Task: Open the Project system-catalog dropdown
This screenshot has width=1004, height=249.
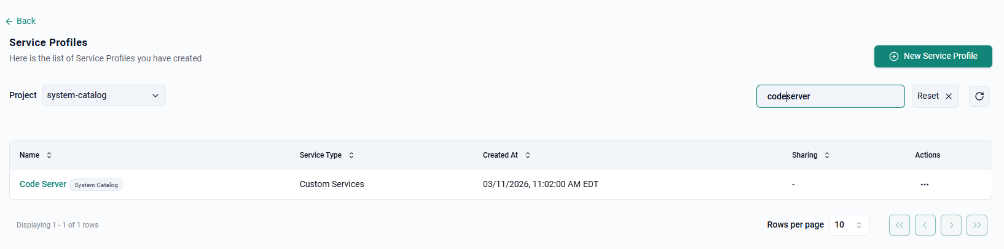Action: (x=103, y=96)
